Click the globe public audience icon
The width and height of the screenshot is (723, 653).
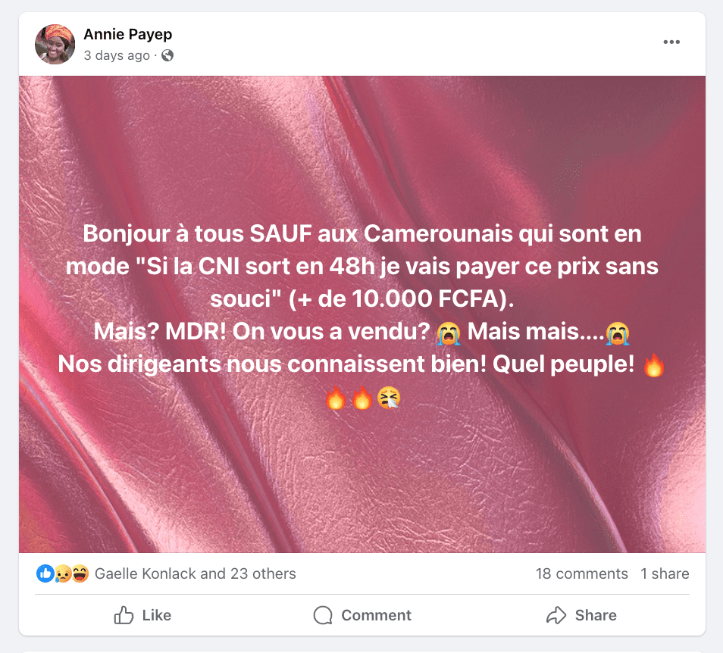coord(167,55)
